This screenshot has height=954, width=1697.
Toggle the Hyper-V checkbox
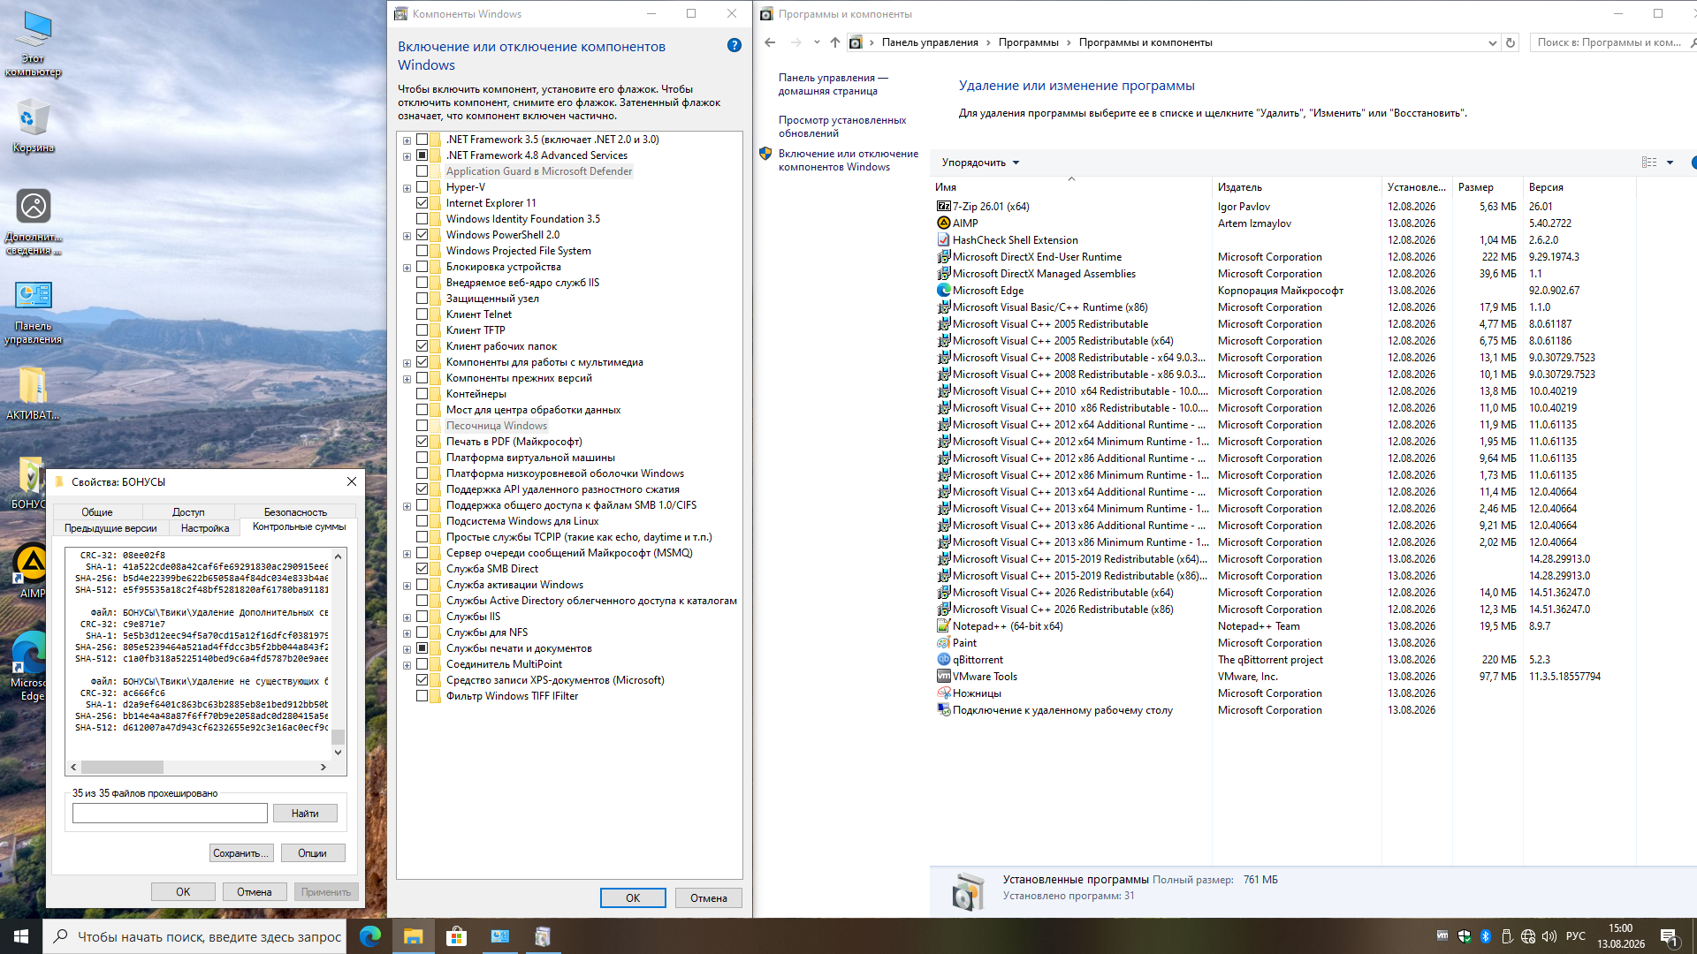point(422,187)
